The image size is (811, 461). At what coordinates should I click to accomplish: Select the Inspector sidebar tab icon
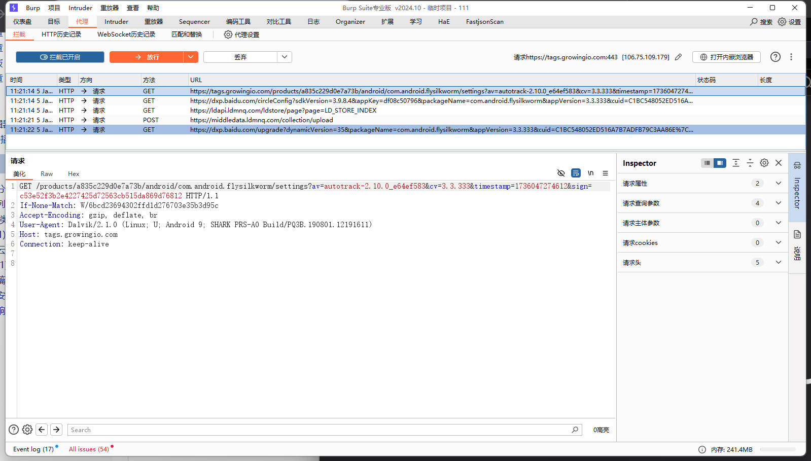pyautogui.click(x=797, y=165)
